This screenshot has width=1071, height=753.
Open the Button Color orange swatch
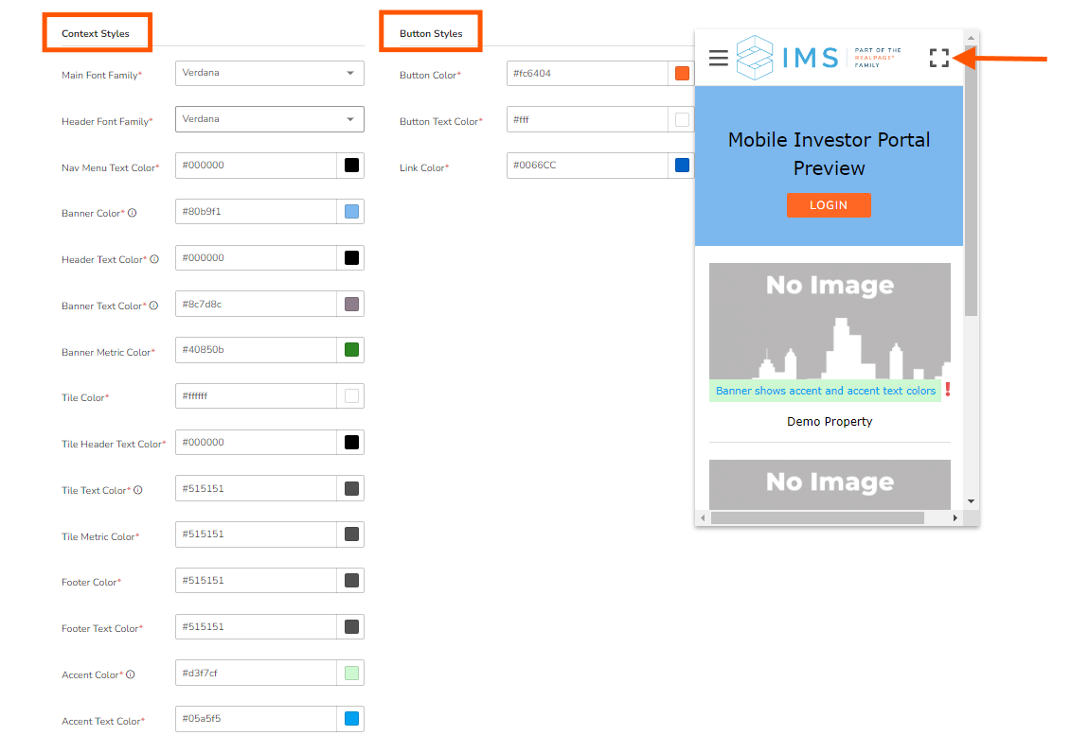pos(682,74)
